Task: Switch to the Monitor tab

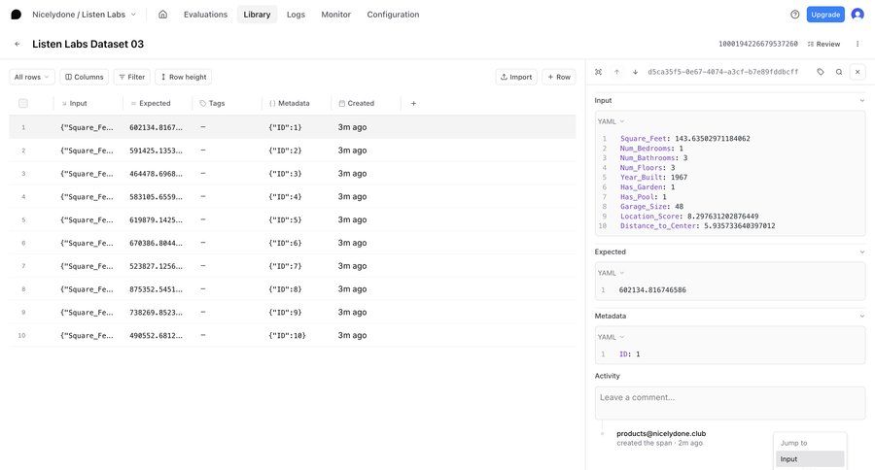Action: (x=336, y=15)
